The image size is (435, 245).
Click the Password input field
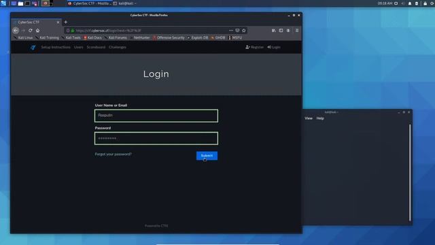(156, 138)
